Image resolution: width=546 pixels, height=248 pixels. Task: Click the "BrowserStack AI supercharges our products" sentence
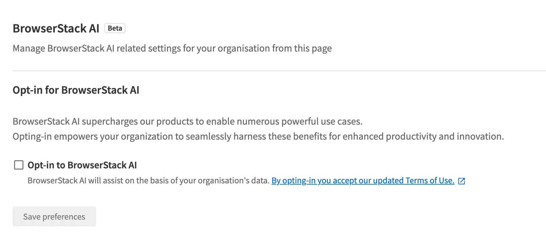click(187, 122)
